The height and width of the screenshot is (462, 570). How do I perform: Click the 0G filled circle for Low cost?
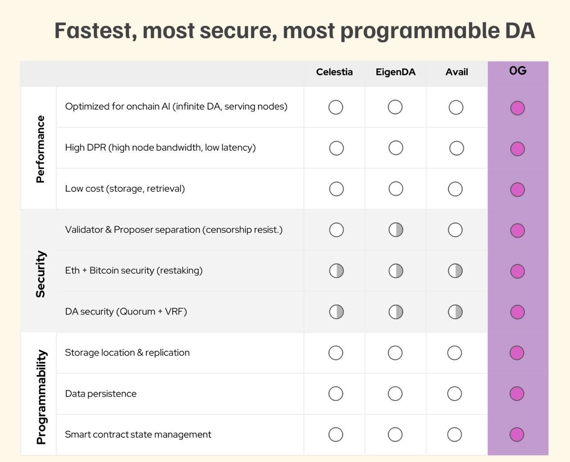point(517,189)
